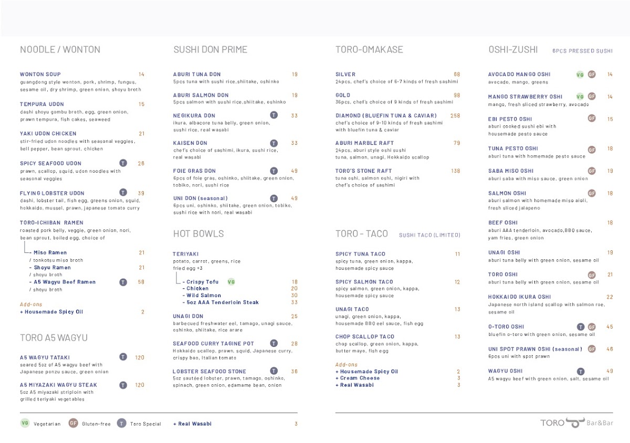Select the Diamond (Bluefin Tuna & Caviar) omakase

click(x=386, y=115)
